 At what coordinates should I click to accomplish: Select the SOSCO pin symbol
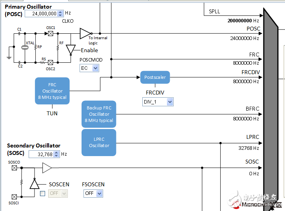pos(15,168)
